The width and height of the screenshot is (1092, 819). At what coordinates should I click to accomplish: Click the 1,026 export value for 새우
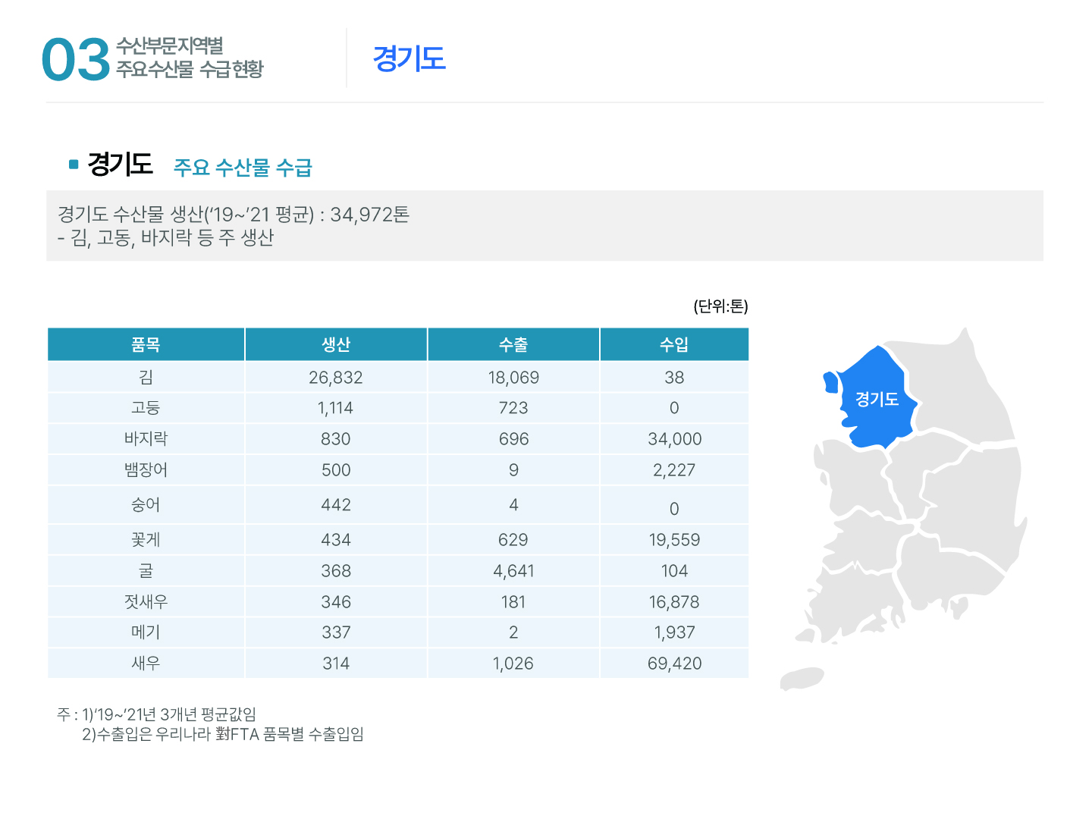pos(513,664)
